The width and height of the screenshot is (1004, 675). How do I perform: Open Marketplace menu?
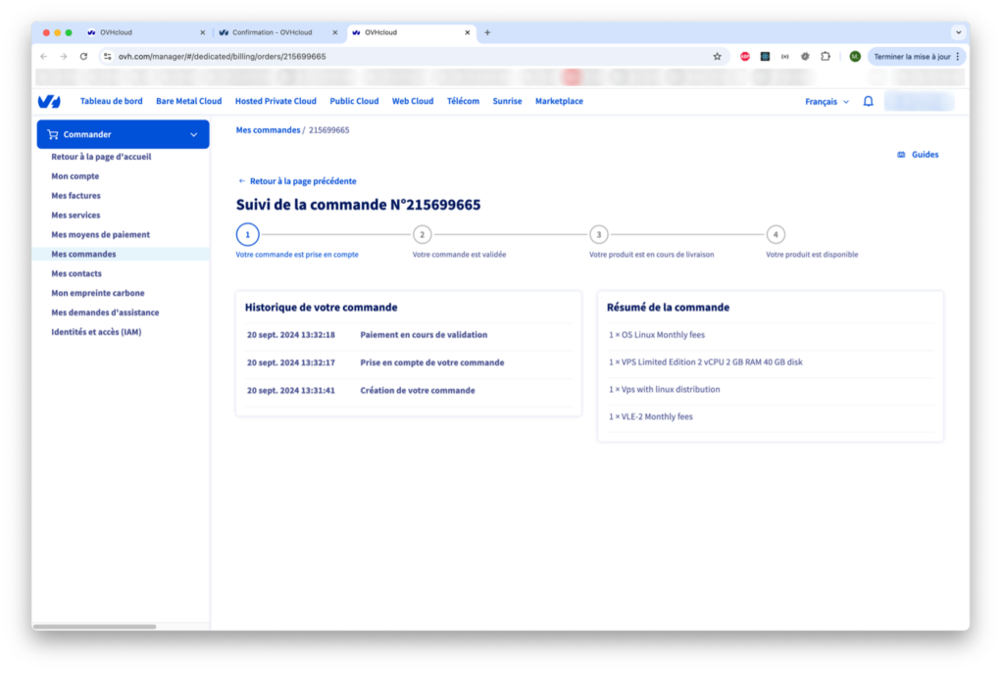coord(559,101)
